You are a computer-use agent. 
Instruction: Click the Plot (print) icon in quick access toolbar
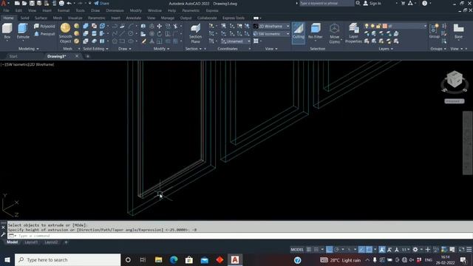[x=61, y=3]
